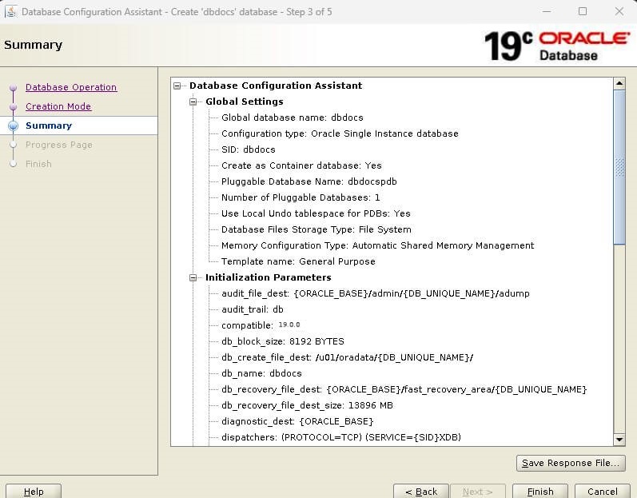Image resolution: width=637 pixels, height=498 pixels.
Task: Go back with the Back button
Action: [x=421, y=491]
